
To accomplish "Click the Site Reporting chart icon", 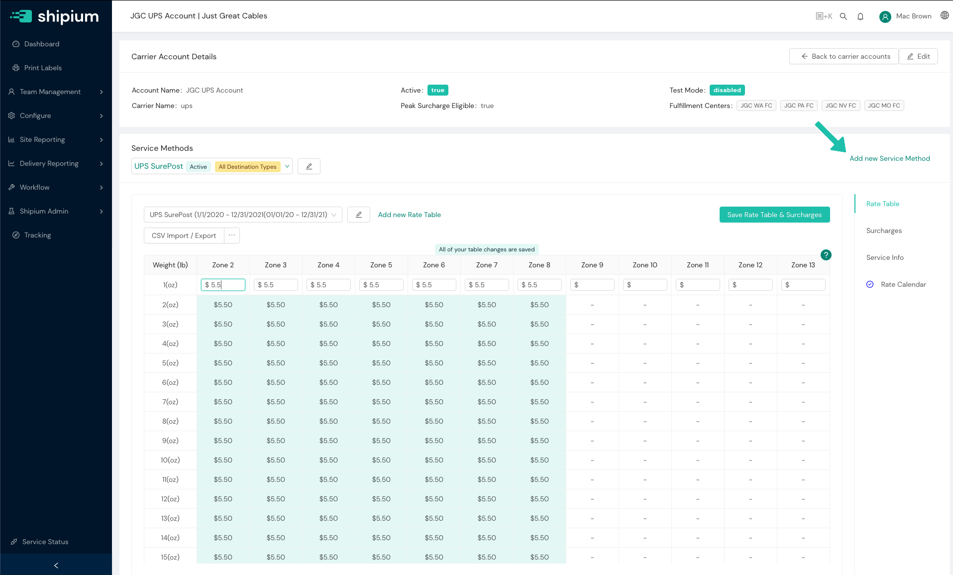I will (11, 139).
